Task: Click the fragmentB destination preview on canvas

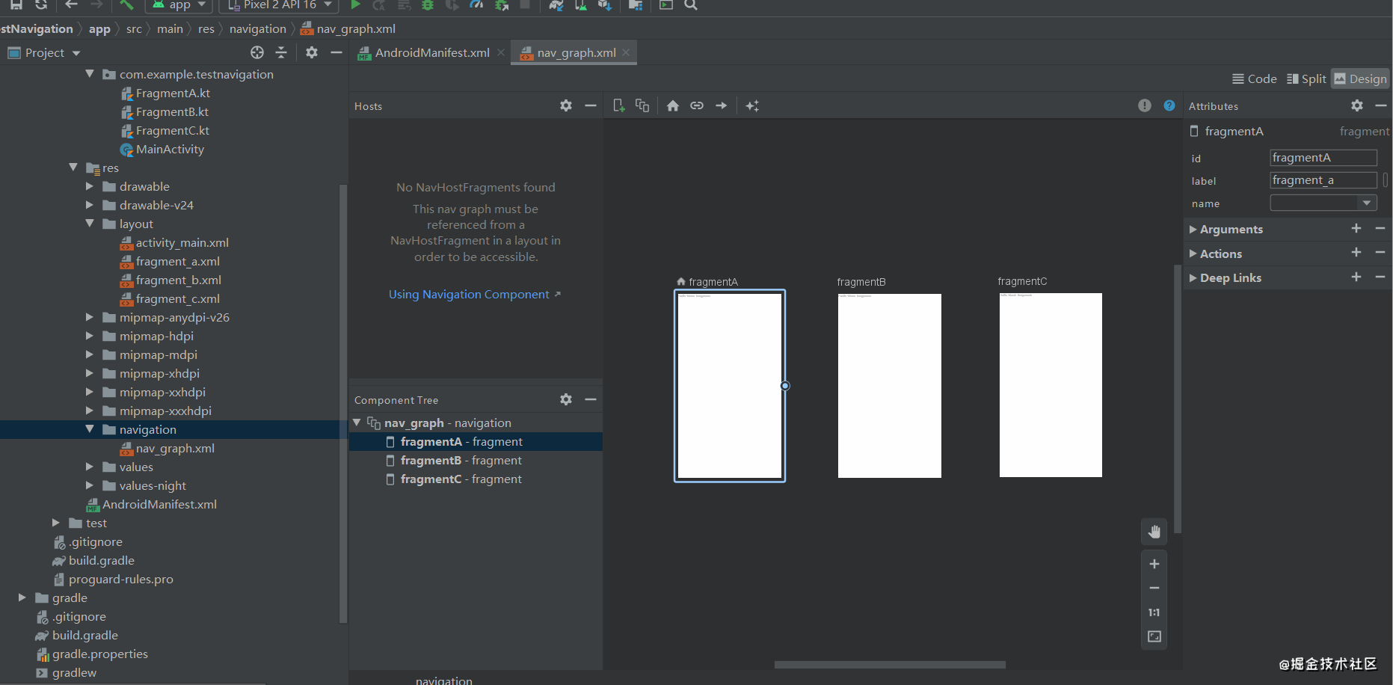Action: (x=890, y=385)
